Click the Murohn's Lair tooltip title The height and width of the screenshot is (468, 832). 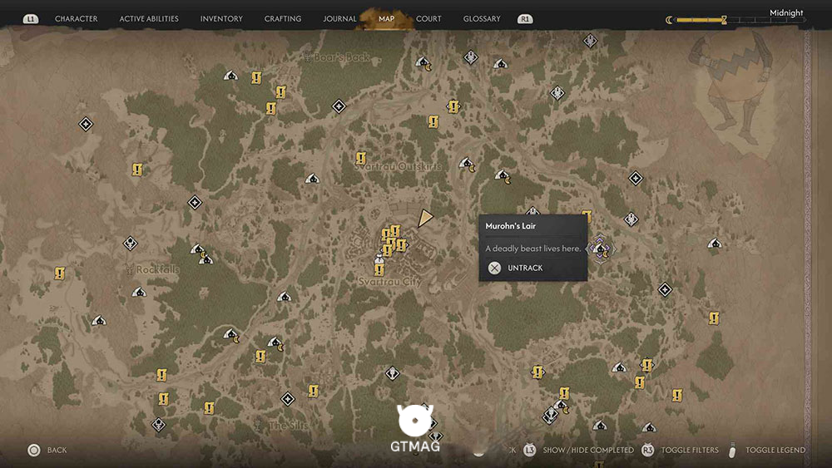click(511, 226)
